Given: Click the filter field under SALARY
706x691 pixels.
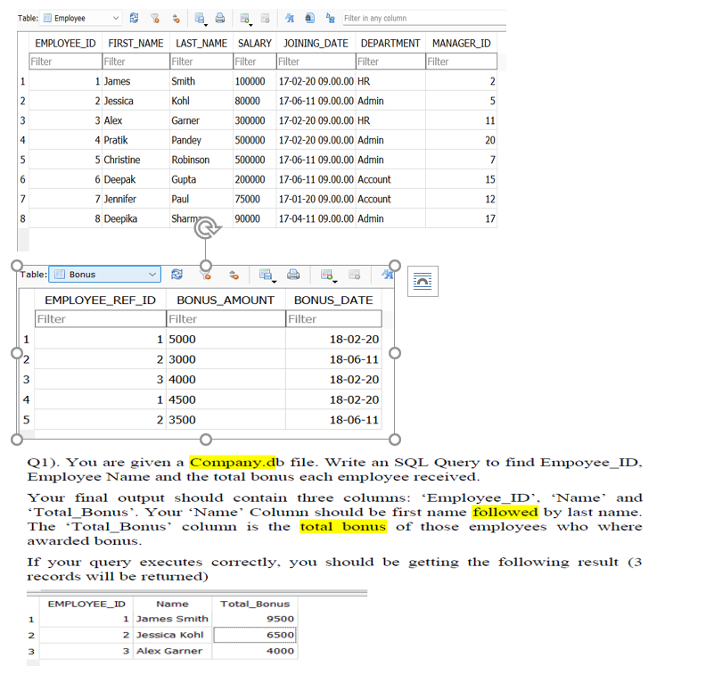Looking at the screenshot, I should tap(254, 62).
